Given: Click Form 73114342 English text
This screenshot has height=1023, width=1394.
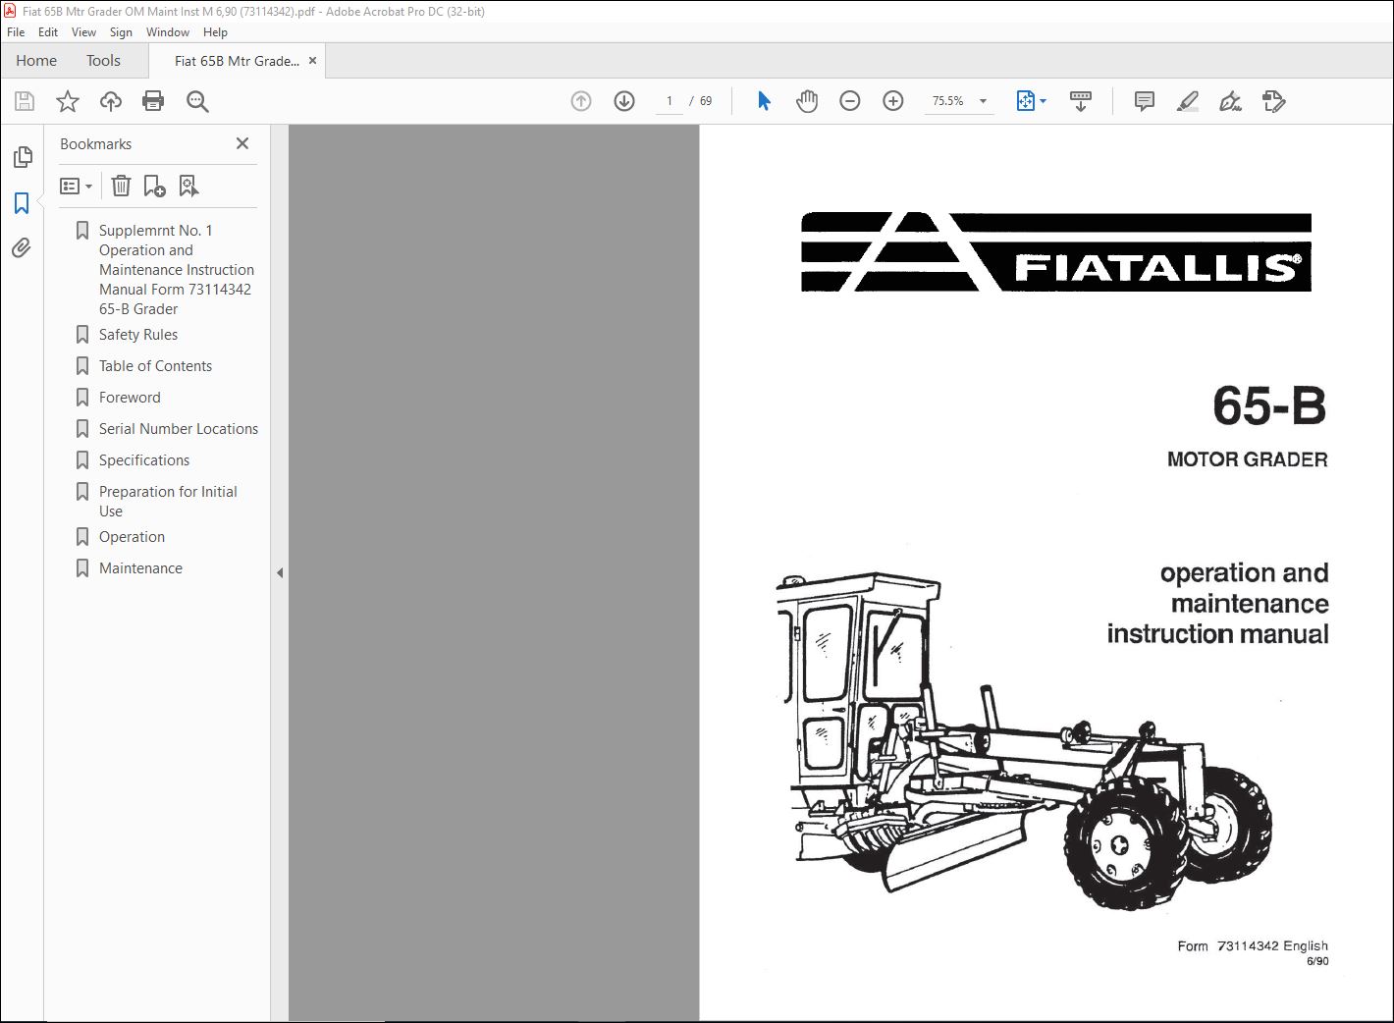Looking at the screenshot, I should [1253, 946].
